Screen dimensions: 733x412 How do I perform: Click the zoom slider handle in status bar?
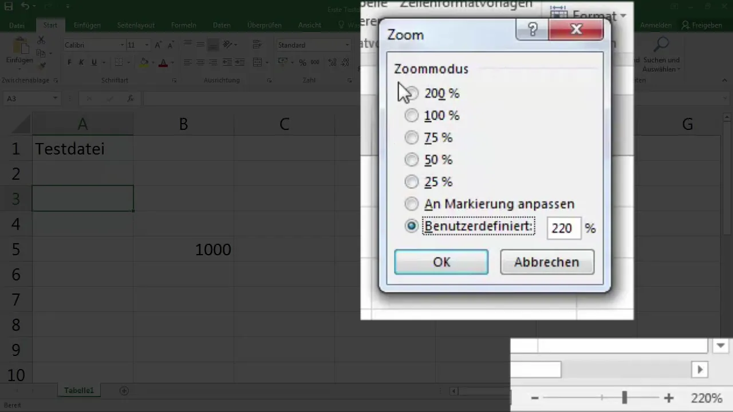click(625, 397)
